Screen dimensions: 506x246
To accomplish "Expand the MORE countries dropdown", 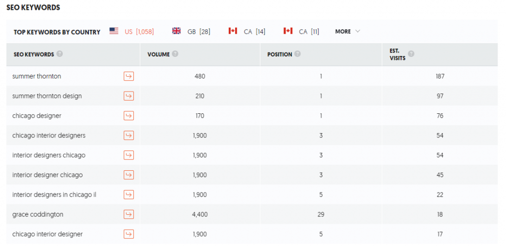I will pyautogui.click(x=347, y=32).
